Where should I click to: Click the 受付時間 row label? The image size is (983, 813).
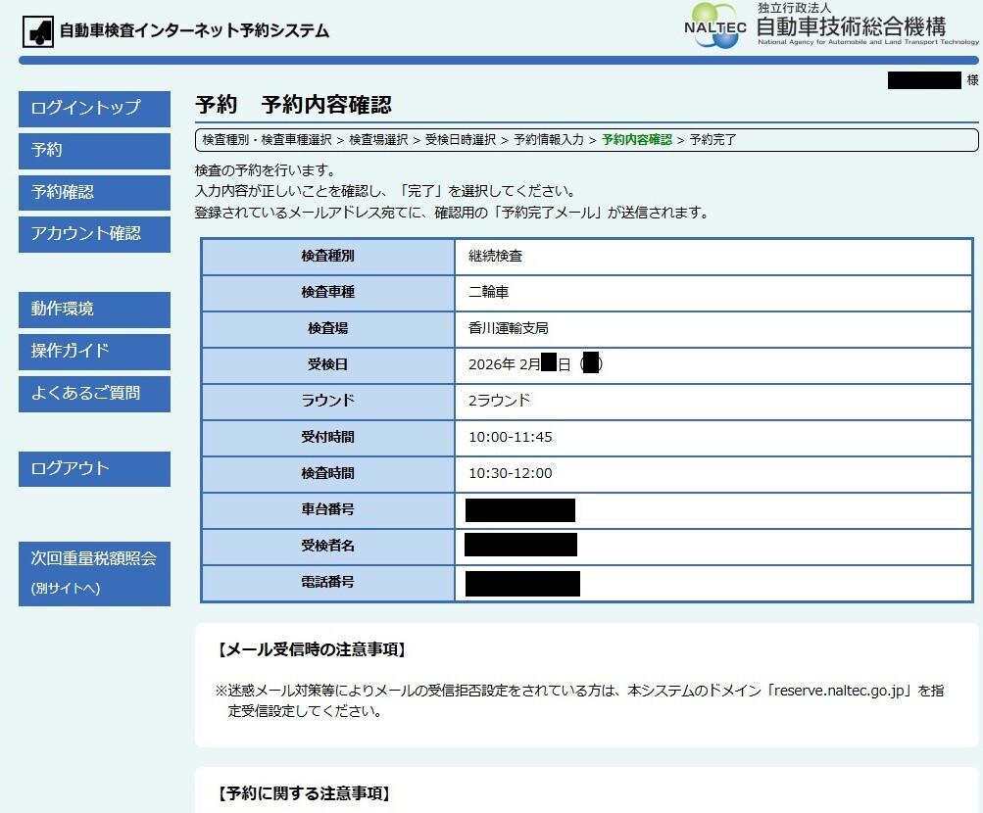pos(328,437)
